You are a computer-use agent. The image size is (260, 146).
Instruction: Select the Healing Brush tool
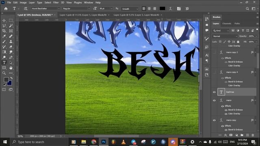(x=11, y=36)
